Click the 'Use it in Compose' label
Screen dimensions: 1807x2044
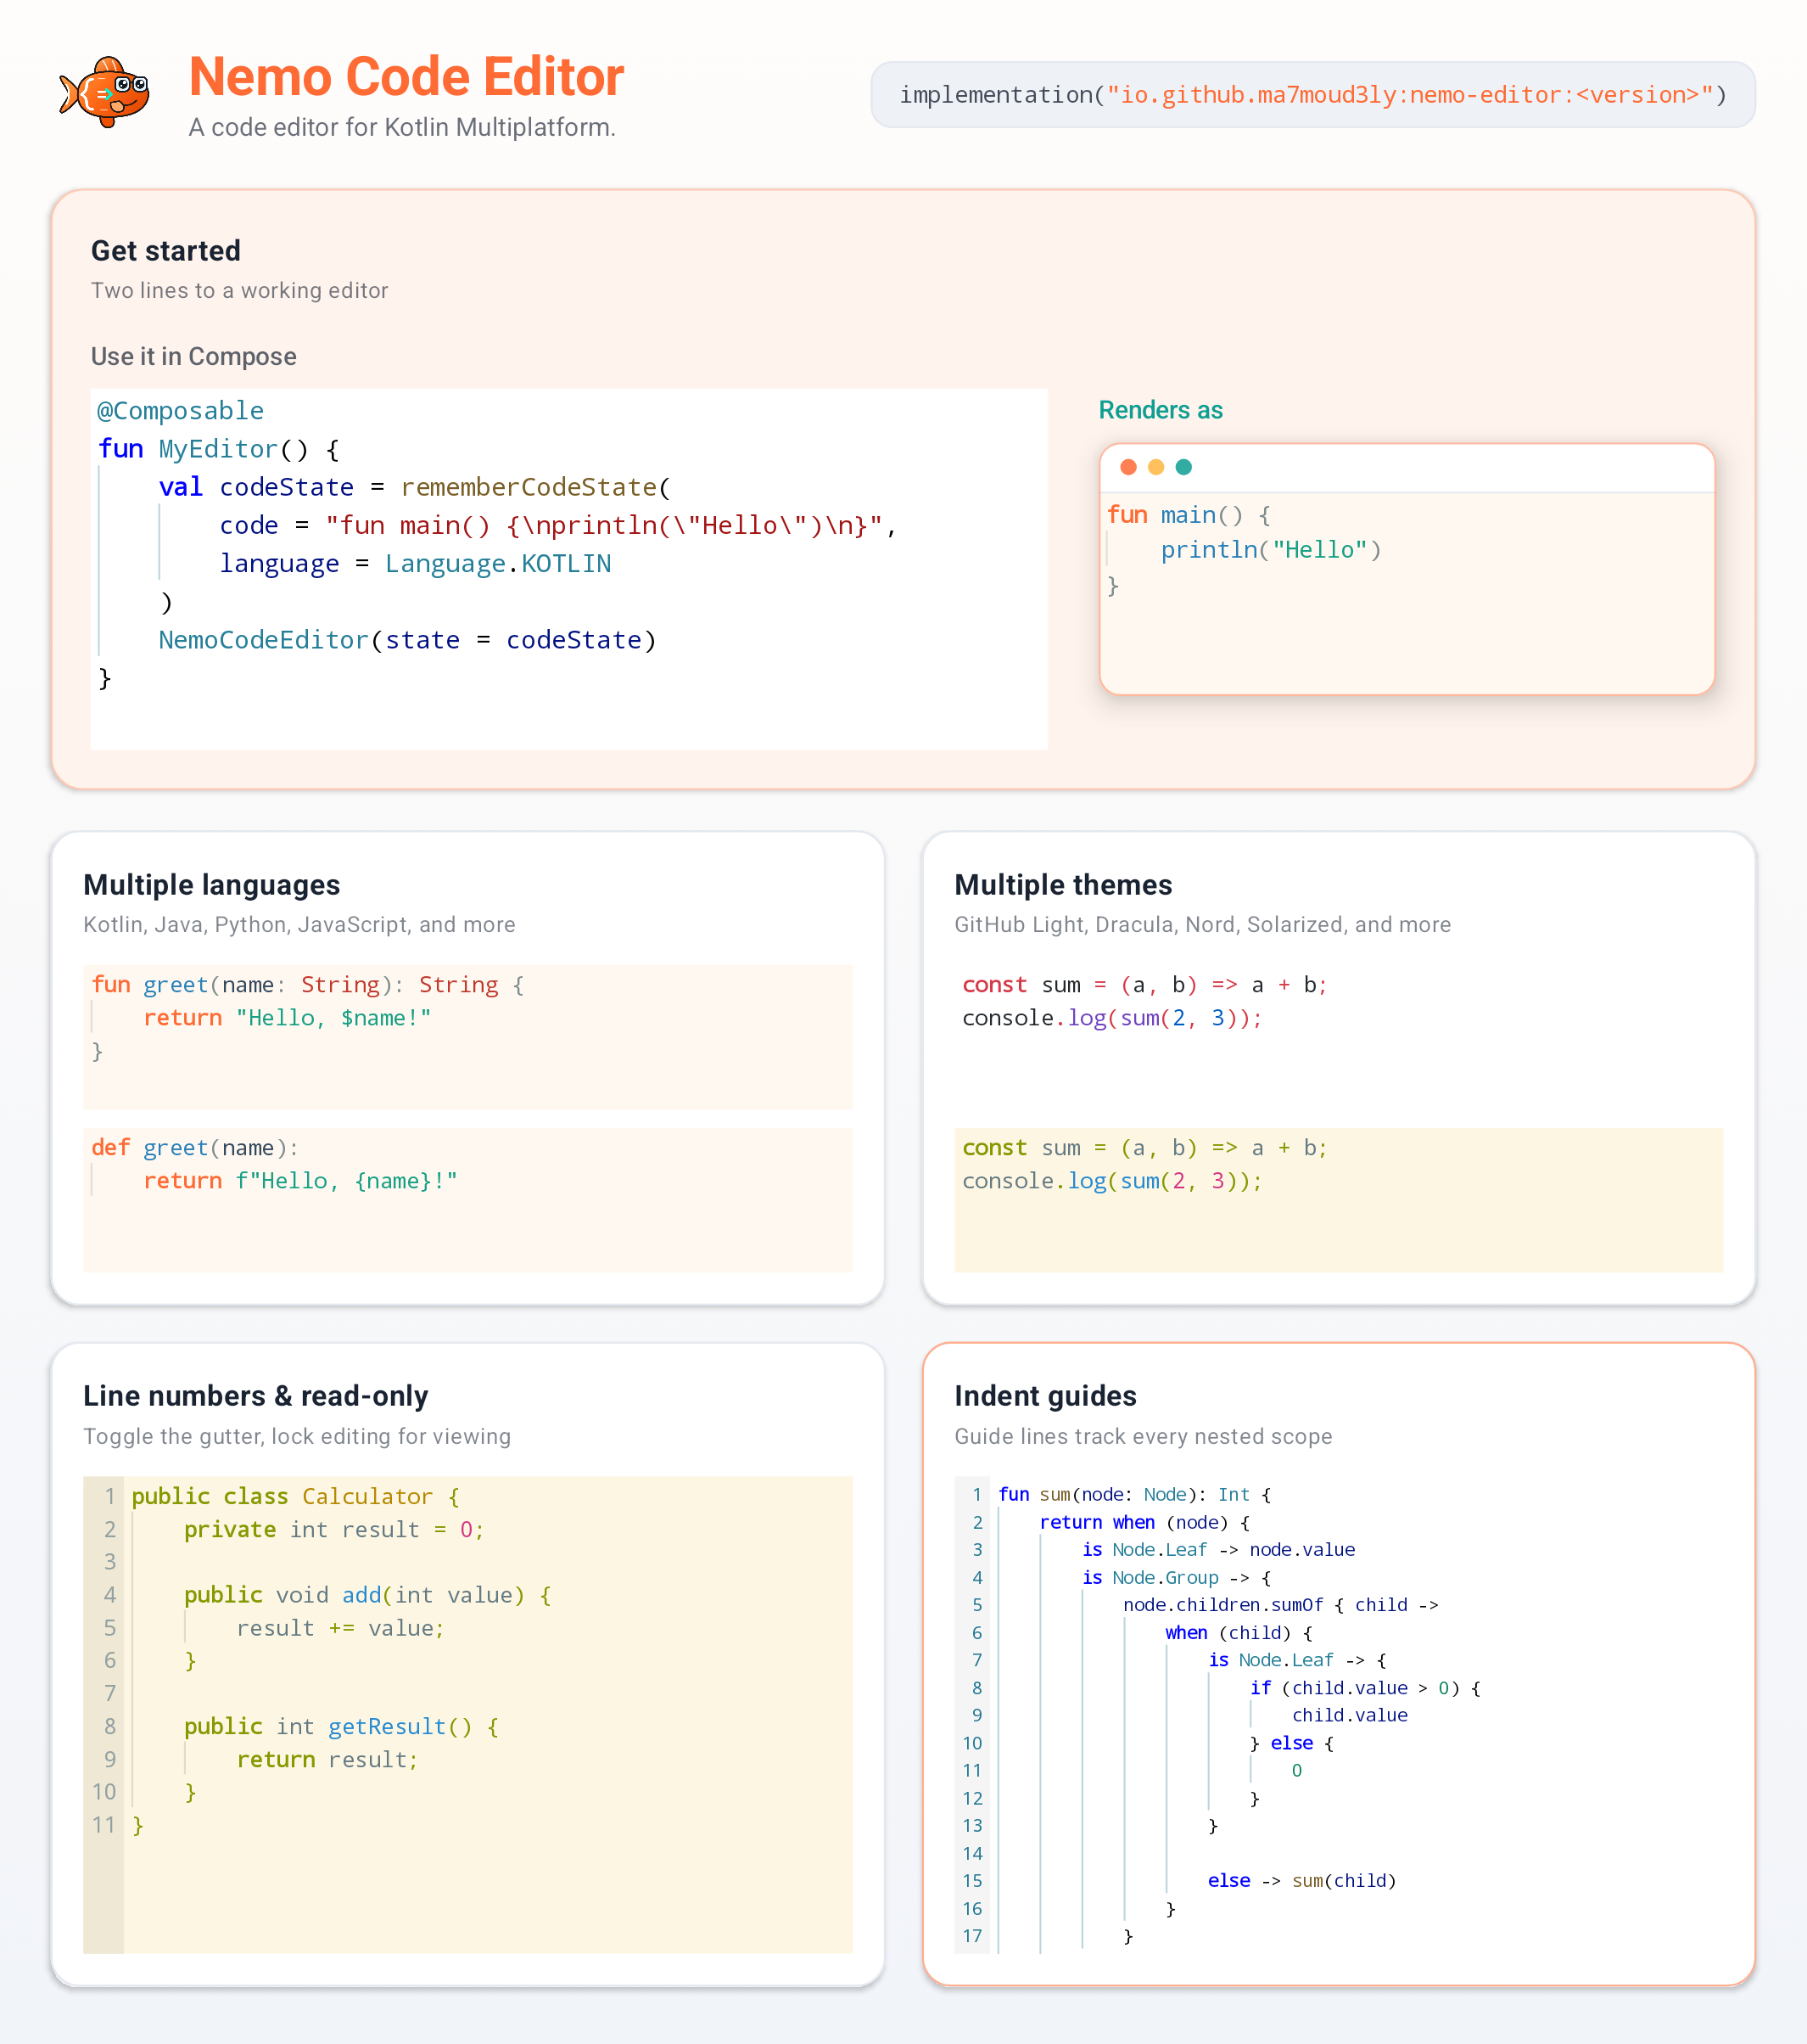(x=194, y=357)
